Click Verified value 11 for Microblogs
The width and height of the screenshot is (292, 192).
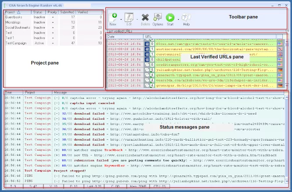100,22
